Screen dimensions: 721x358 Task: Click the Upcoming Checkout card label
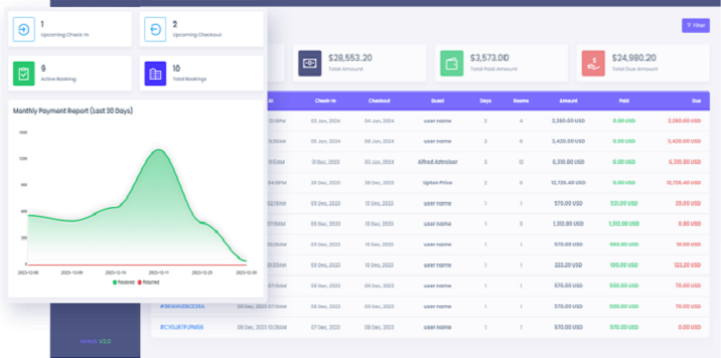tap(197, 35)
